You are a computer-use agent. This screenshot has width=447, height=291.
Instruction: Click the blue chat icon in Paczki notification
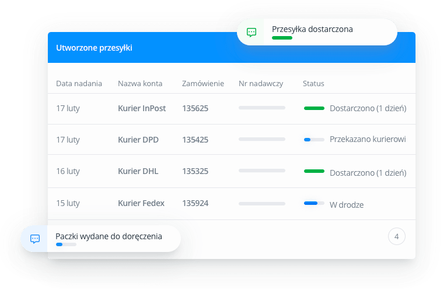pos(35,239)
